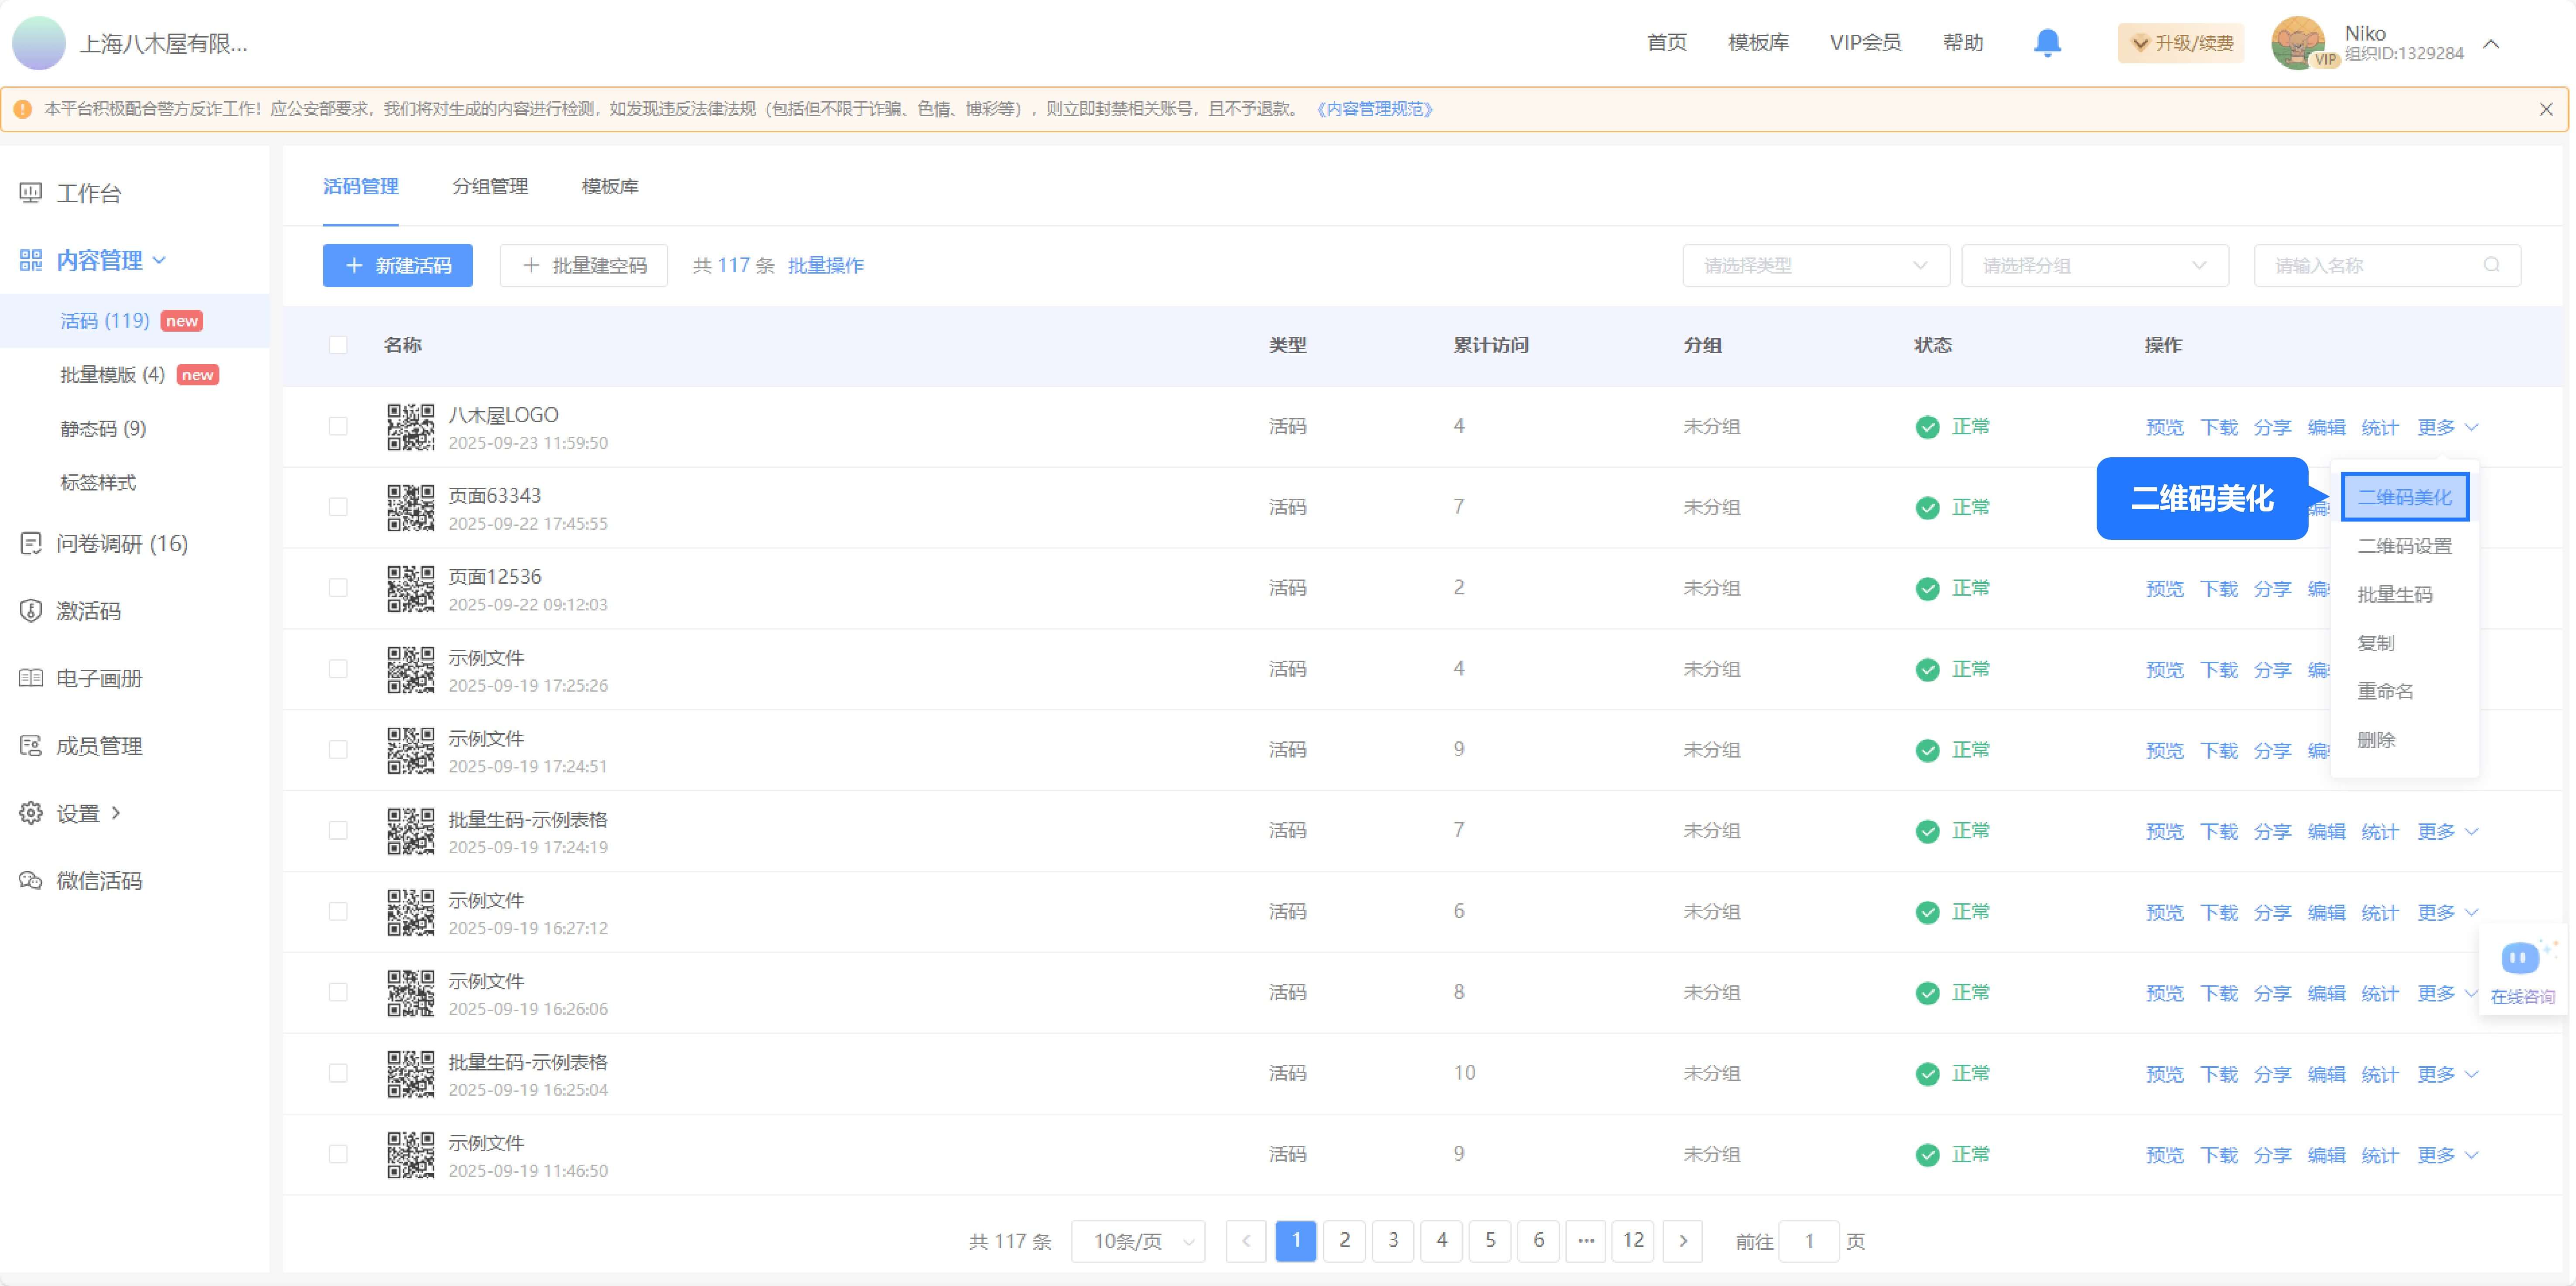Select the 页面12536 row checkbox

pyautogui.click(x=338, y=587)
